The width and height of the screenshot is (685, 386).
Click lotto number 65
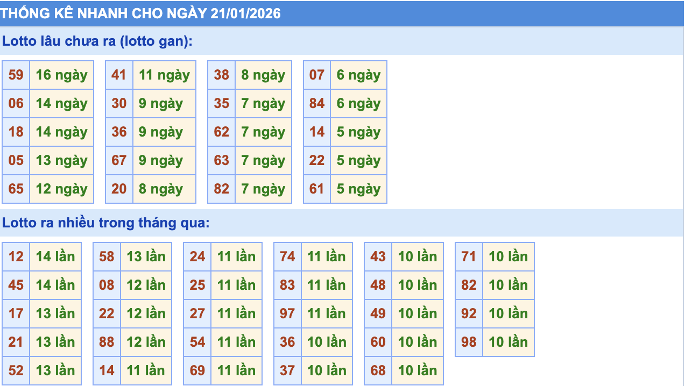coord(16,189)
